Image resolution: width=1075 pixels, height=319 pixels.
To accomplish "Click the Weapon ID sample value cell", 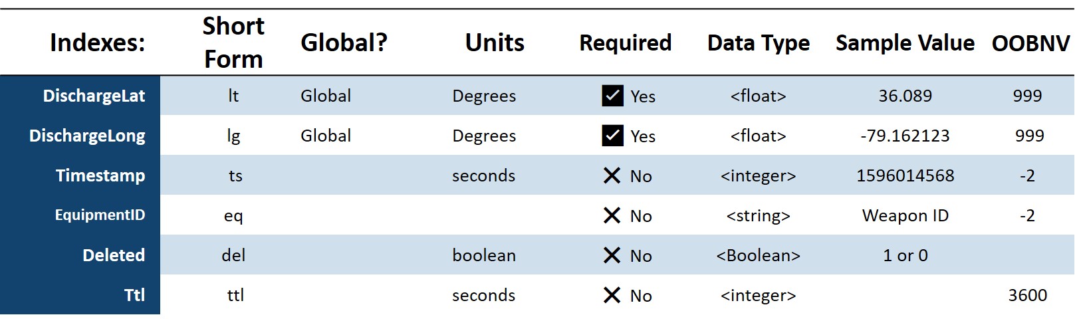I will point(905,215).
